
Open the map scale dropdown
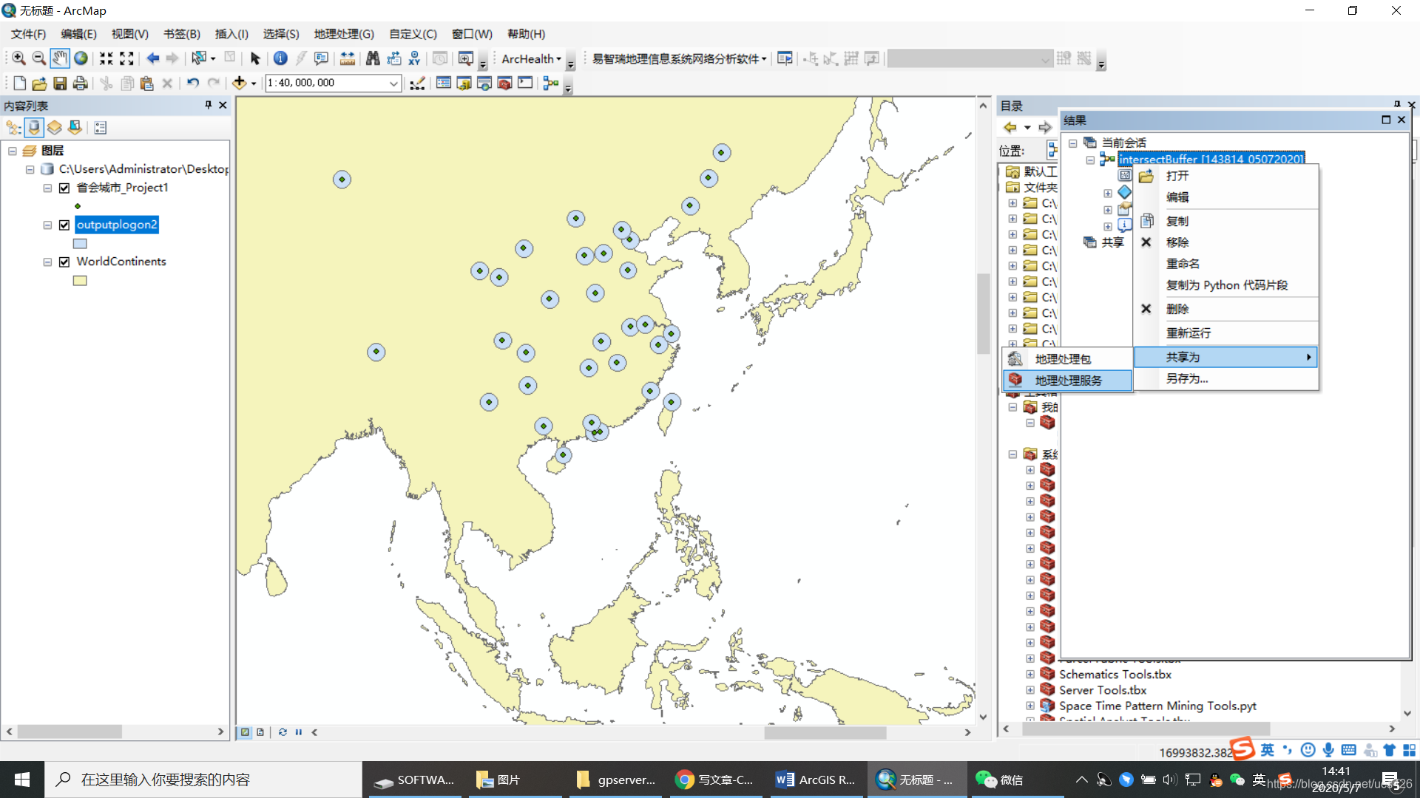393,83
